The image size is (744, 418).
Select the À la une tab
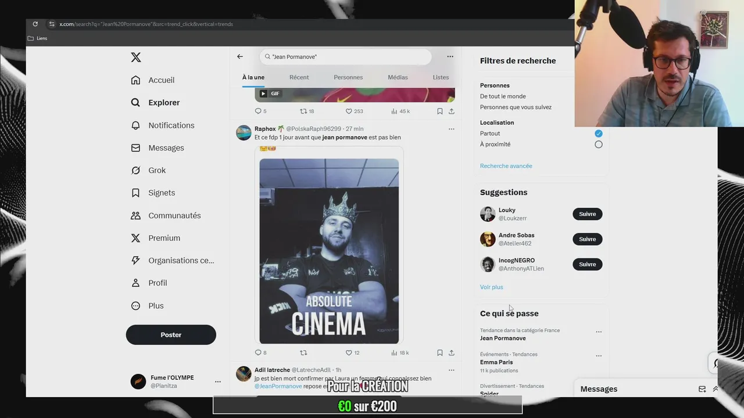click(x=253, y=77)
